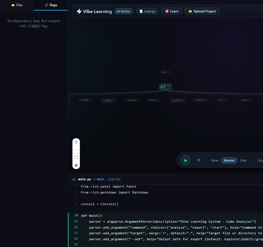The height and width of the screenshot is (247, 263).
Task: Click the Vibe Learning lightning bolt logo
Action: 79,11
